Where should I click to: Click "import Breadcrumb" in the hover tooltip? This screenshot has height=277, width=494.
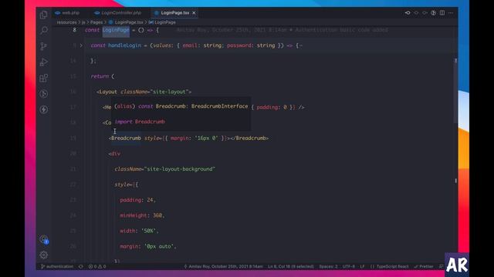pyautogui.click(x=140, y=122)
